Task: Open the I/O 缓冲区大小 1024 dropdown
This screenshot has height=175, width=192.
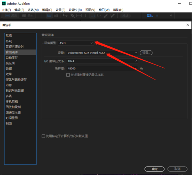Action: [102, 61]
